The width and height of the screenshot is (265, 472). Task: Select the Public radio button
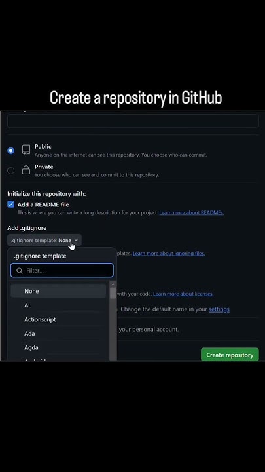coord(11,151)
